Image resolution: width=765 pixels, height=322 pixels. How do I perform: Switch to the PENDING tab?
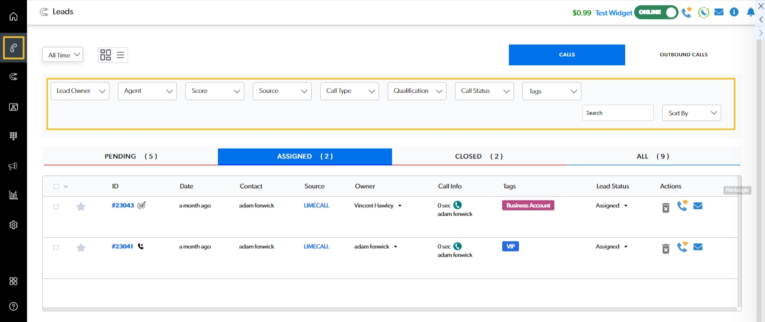click(x=130, y=157)
